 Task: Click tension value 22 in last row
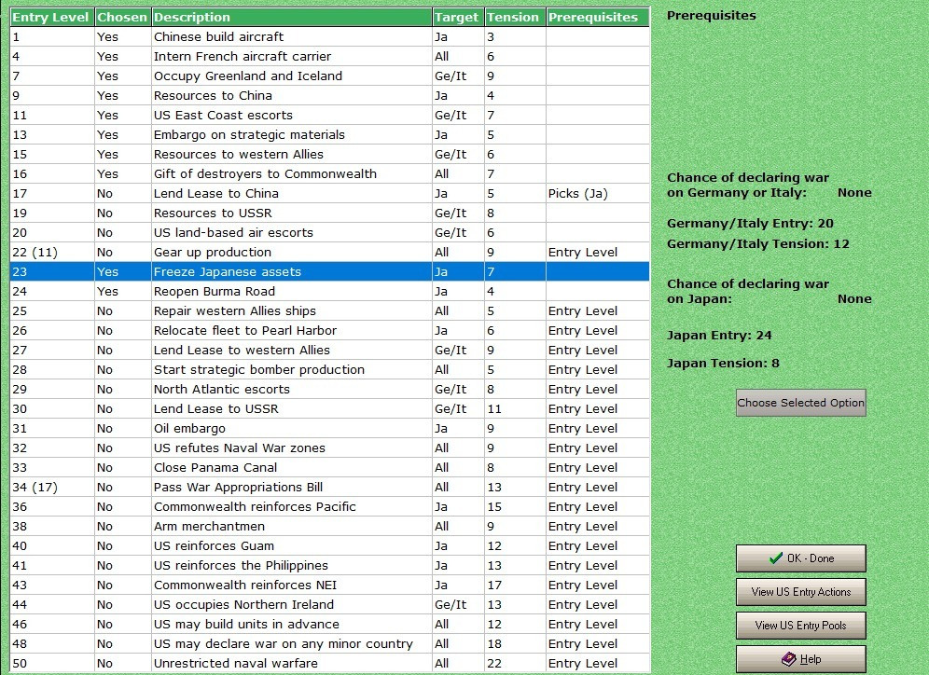(515, 663)
